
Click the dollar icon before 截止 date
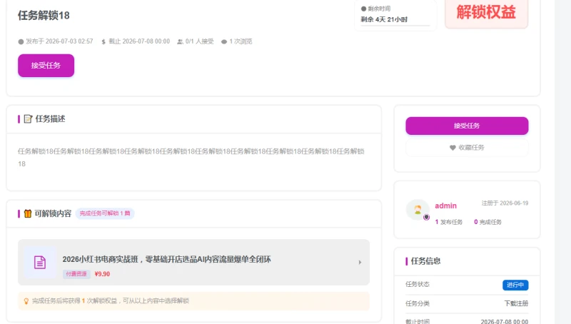click(103, 41)
